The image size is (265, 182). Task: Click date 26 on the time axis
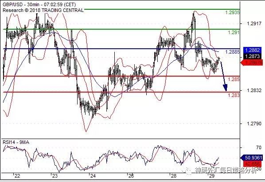click(131, 176)
